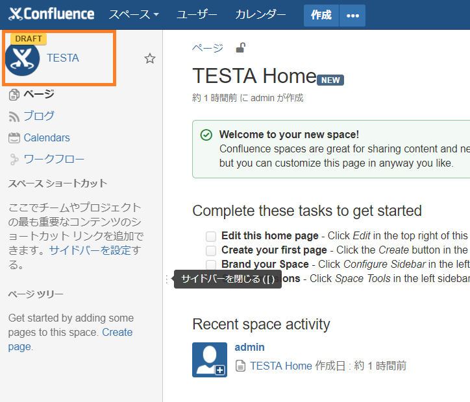Viewport: 470px width, 402px height.
Task: Click Recent space activity heading
Action: 261,324
